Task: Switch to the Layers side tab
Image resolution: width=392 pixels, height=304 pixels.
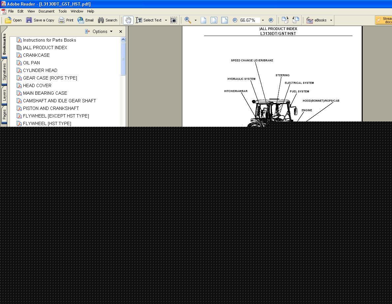Action: (x=4, y=96)
